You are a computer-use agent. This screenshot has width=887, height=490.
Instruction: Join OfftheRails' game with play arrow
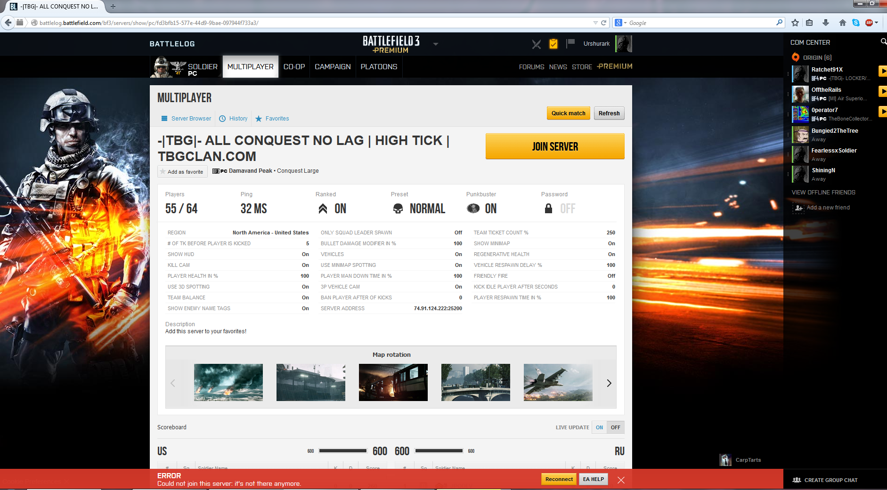pos(883,91)
